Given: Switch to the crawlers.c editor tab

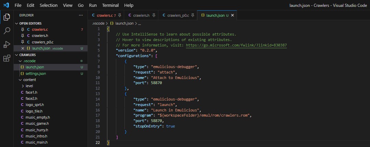Looking at the screenshot, I should pyautogui.click(x=106, y=15).
